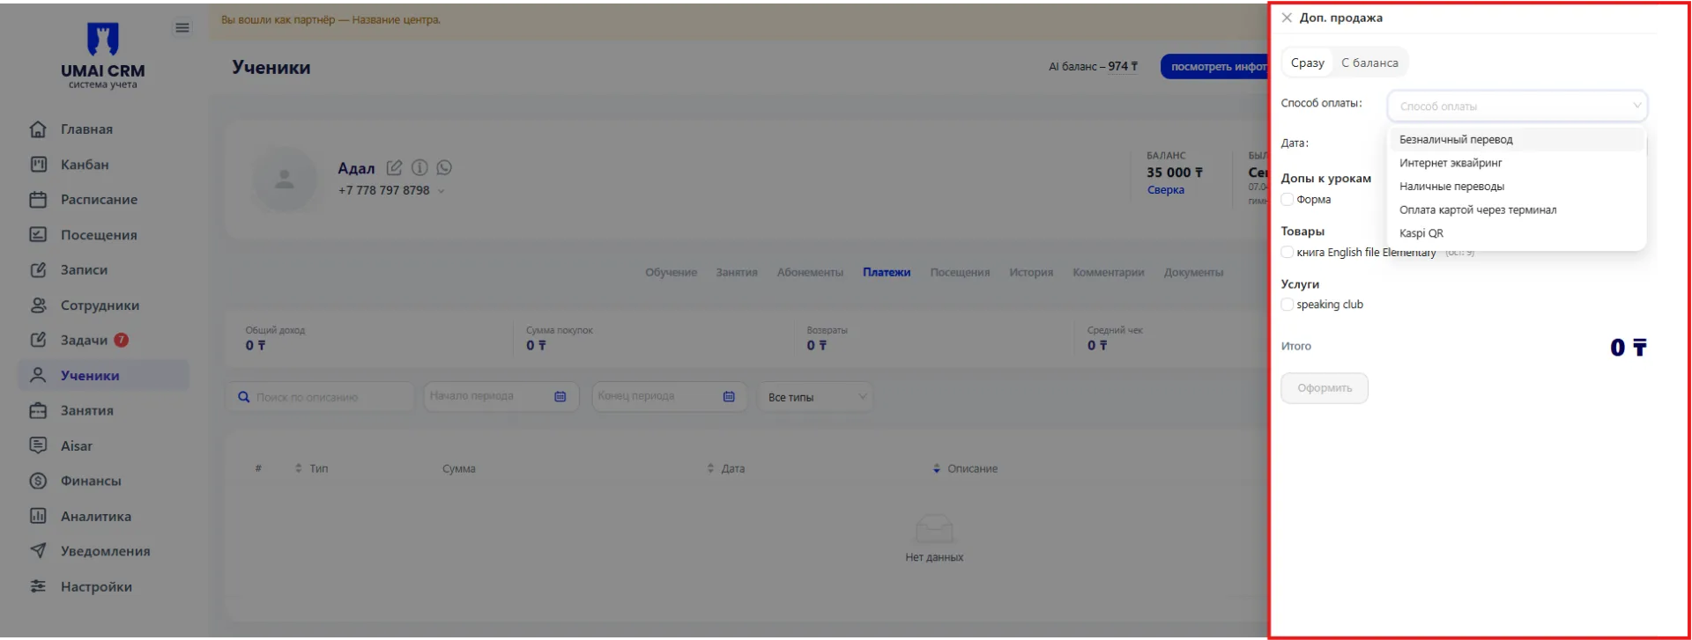Click edit pencil icon next to Адал
Viewport: 1692px width, 640px height.
click(x=394, y=167)
